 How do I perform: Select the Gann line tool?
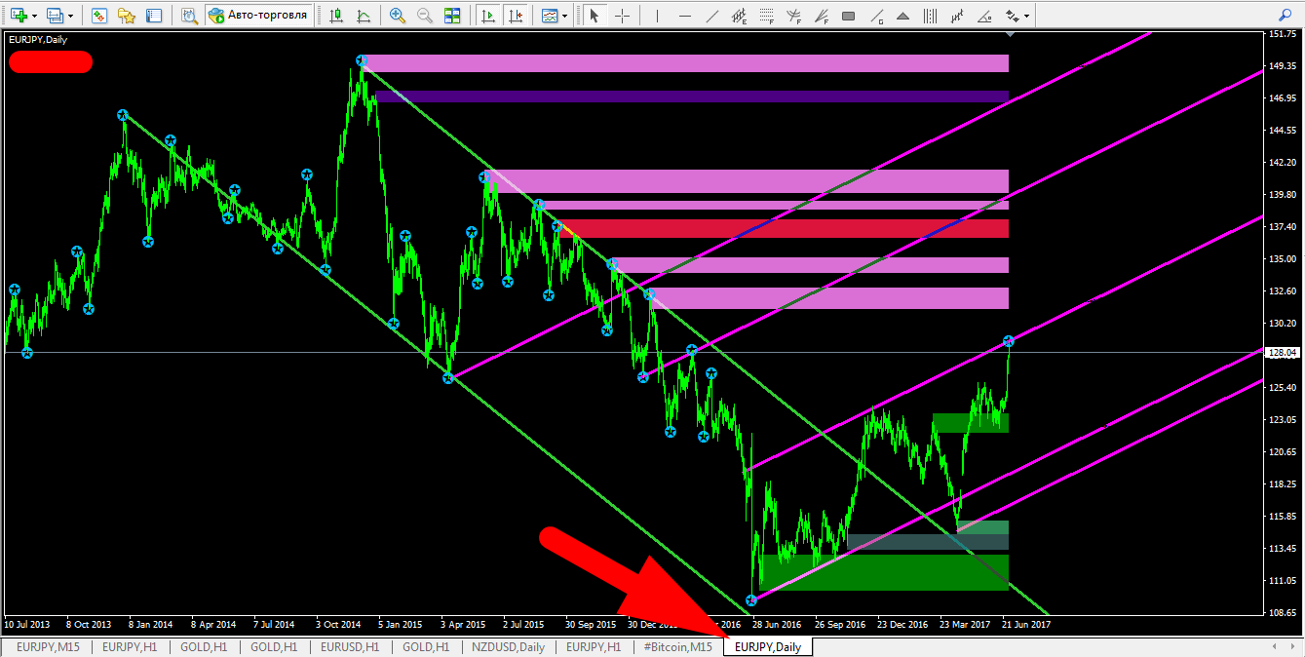click(875, 16)
